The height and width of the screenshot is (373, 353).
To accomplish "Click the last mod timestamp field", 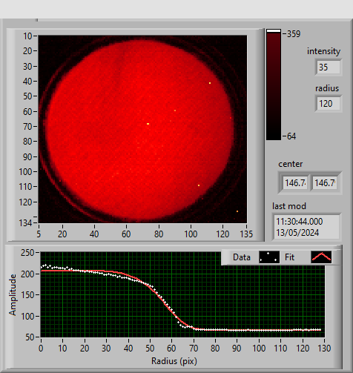I will pos(306,227).
